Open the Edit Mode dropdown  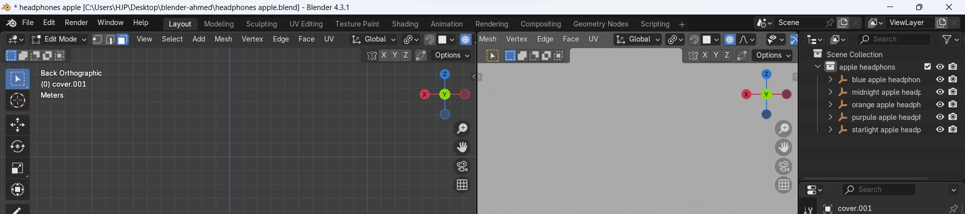tap(59, 40)
